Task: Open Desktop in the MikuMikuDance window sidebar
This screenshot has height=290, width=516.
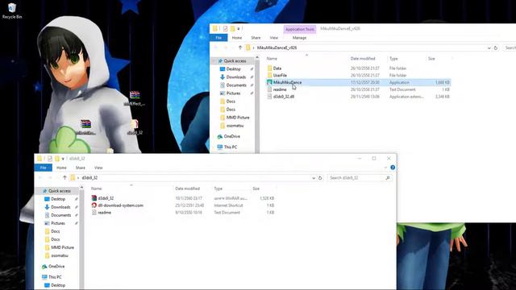Action: [233, 68]
